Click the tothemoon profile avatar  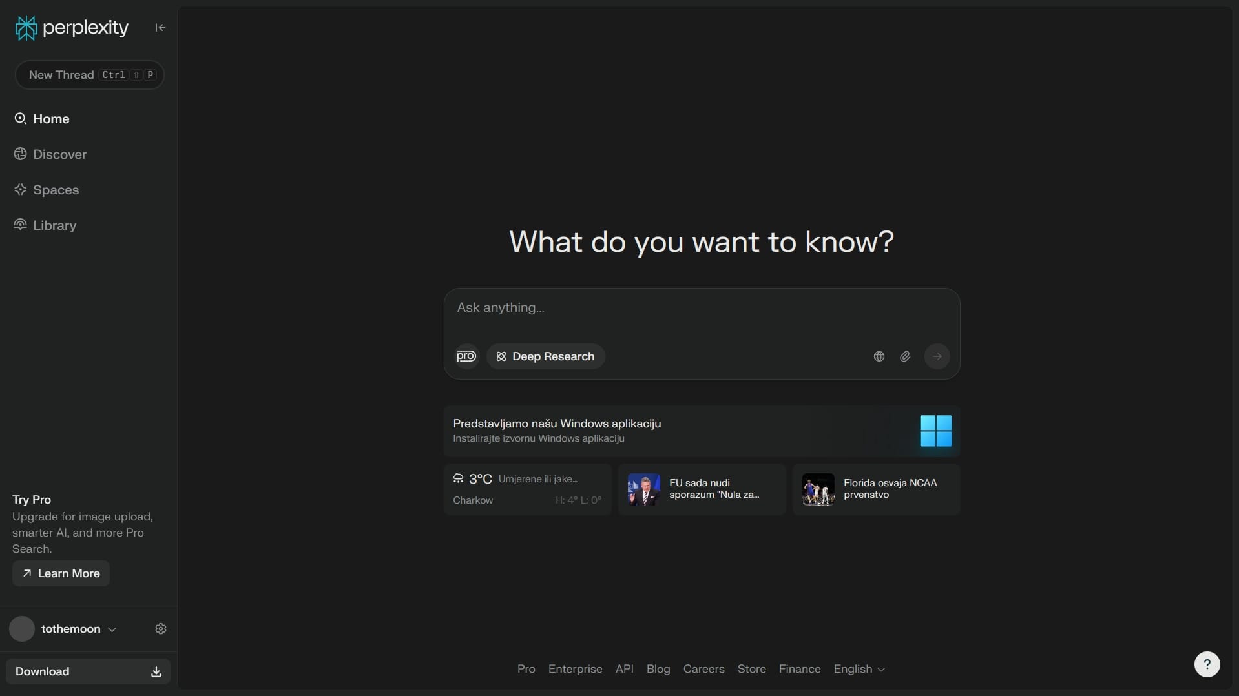[x=21, y=629]
